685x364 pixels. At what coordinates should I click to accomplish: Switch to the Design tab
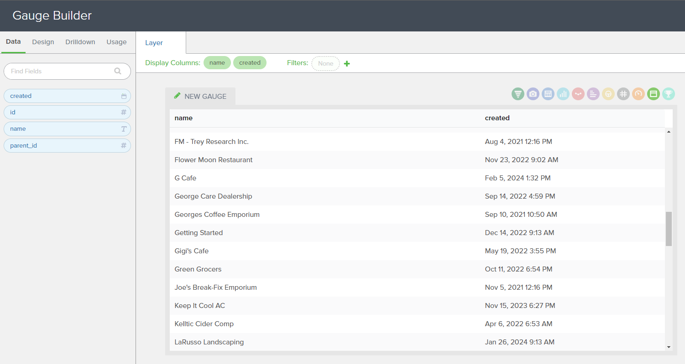click(43, 42)
